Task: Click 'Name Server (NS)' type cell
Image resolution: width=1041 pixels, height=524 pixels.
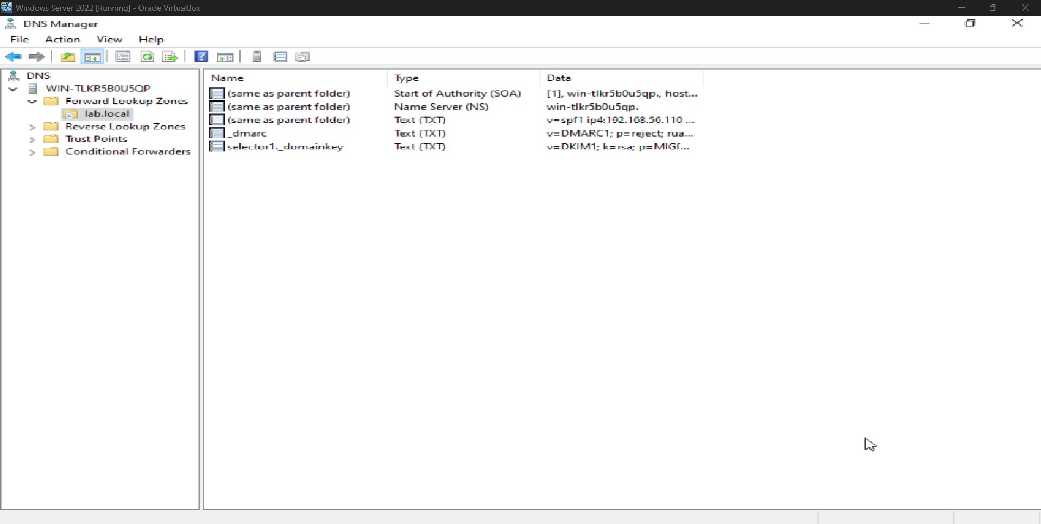Action: click(441, 106)
